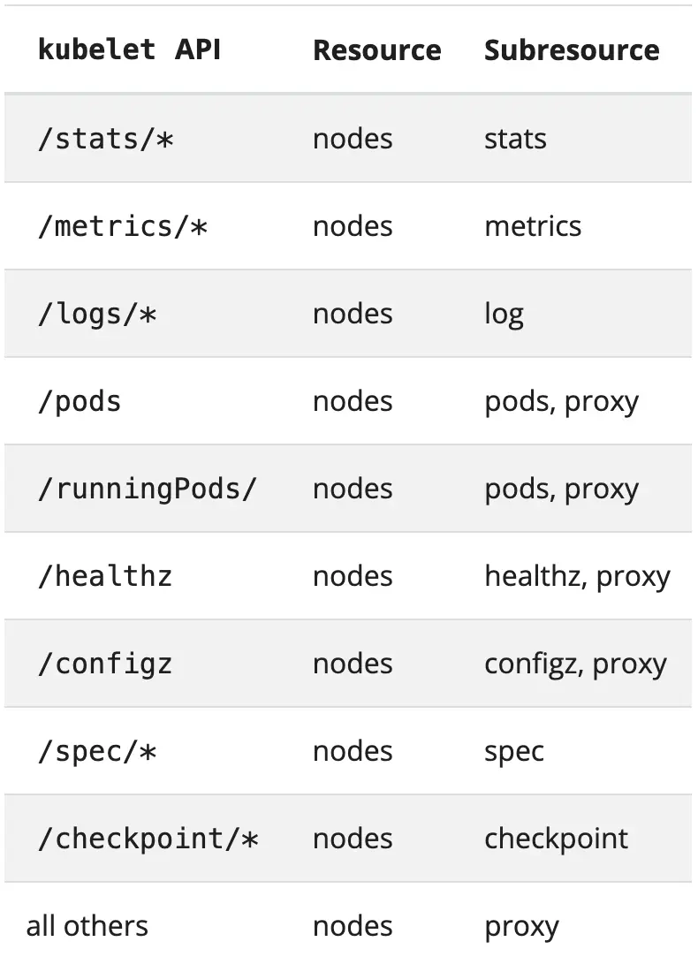Click the 'checkpoint' subresource cell

click(556, 839)
